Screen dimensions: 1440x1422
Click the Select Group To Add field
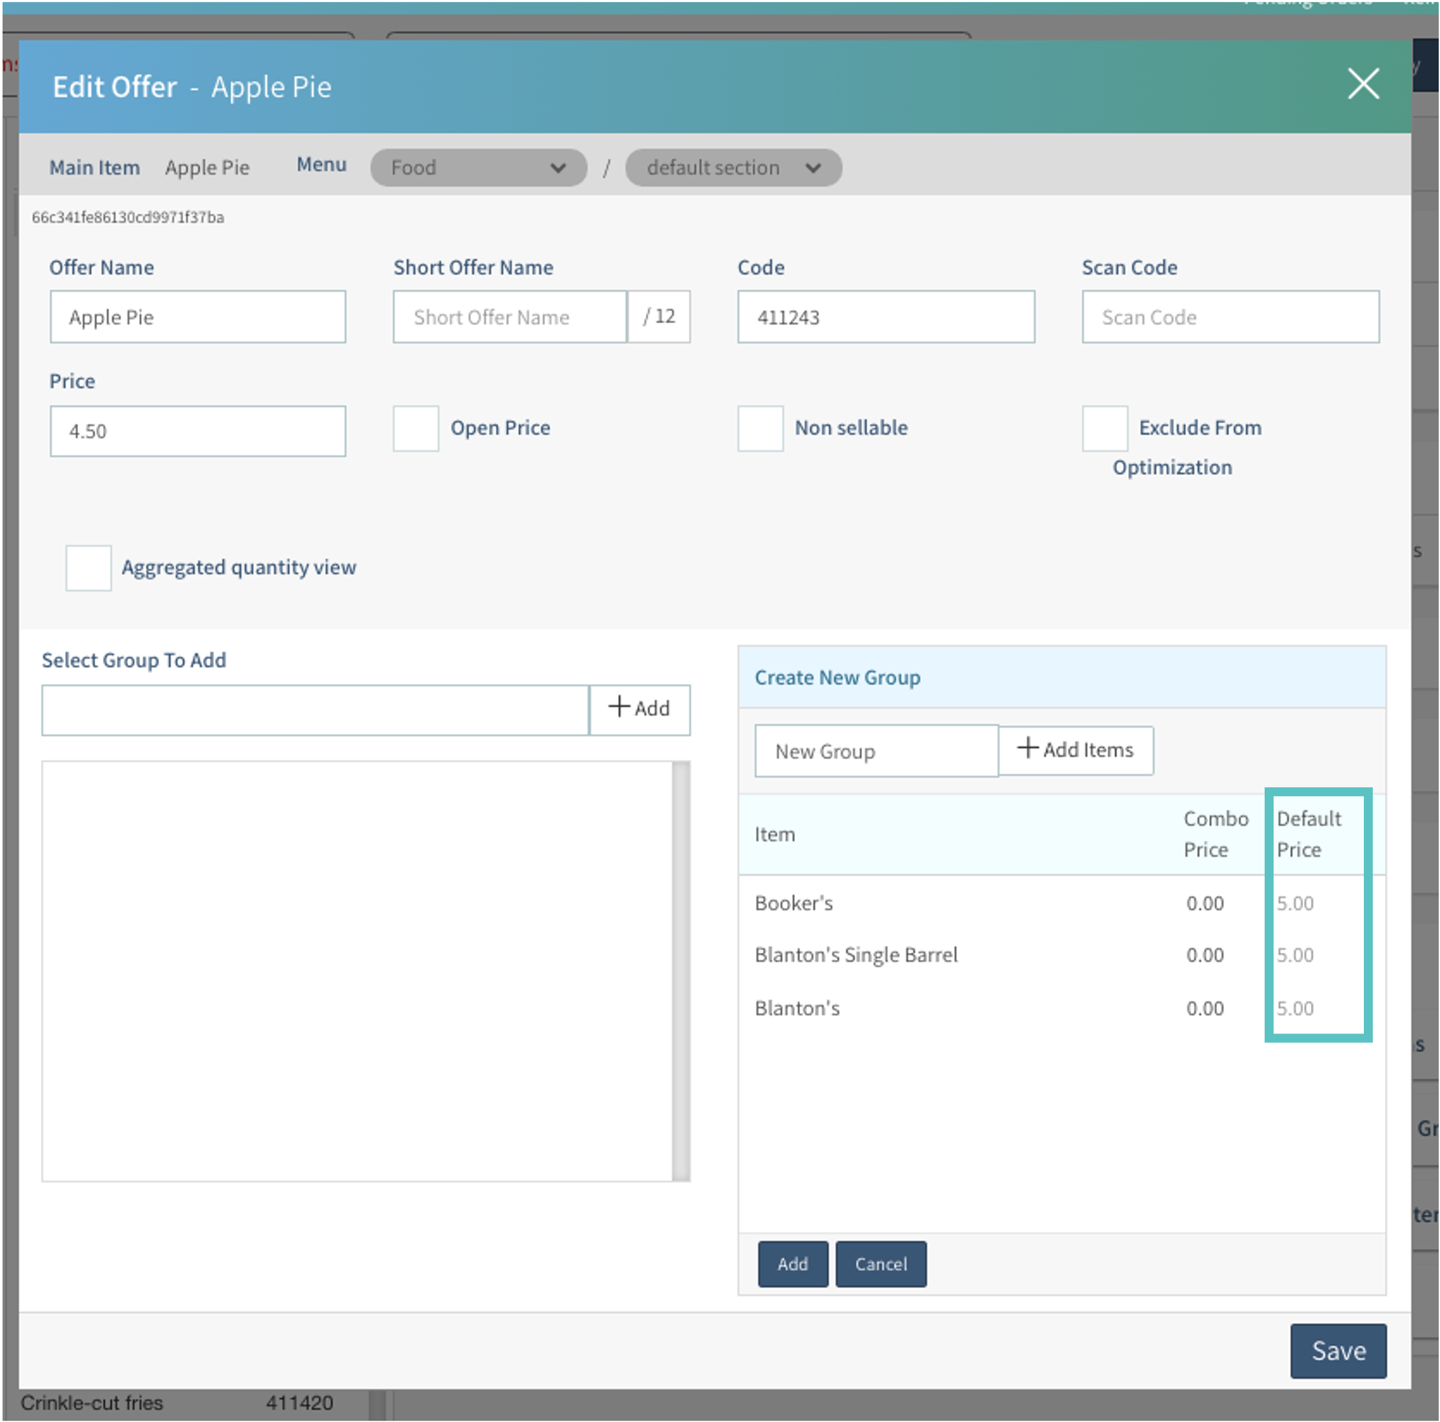coord(314,710)
